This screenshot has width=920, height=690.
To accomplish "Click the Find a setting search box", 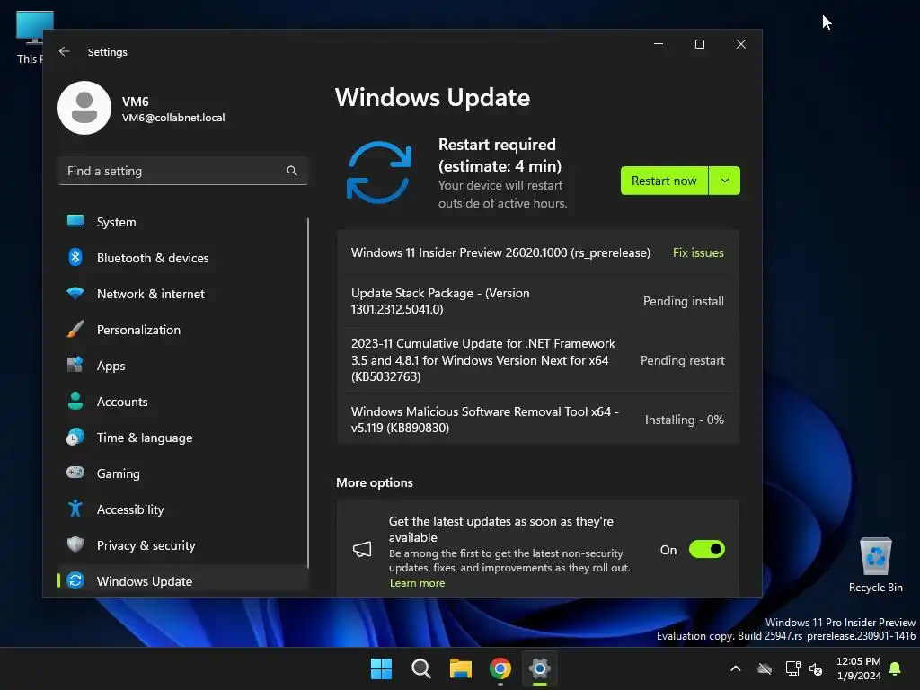I will (x=183, y=171).
